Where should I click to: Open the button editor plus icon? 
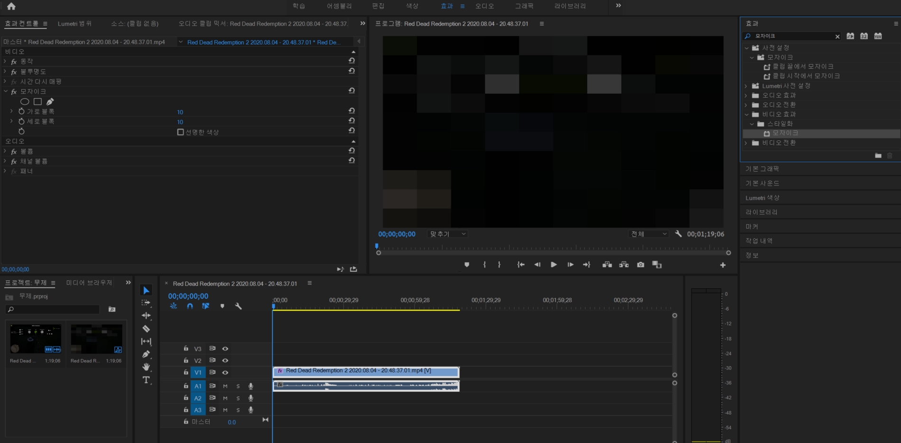(x=723, y=265)
